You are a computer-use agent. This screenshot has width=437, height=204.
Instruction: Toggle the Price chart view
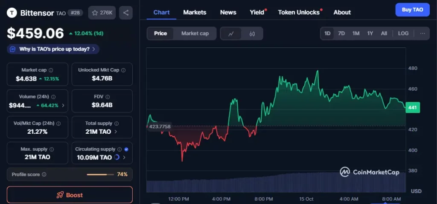click(160, 33)
